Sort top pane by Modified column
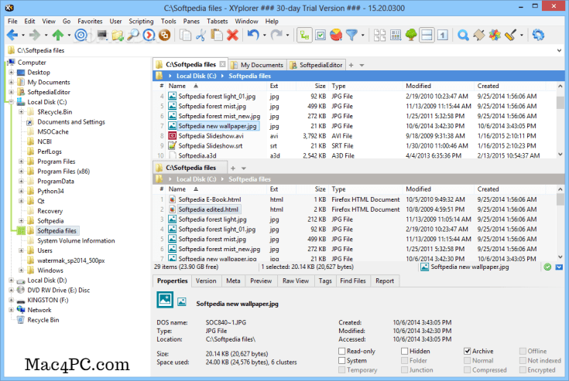This screenshot has width=569, height=381. 438,86
